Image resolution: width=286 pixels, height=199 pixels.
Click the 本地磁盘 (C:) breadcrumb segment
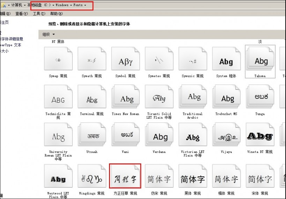[x=39, y=5]
